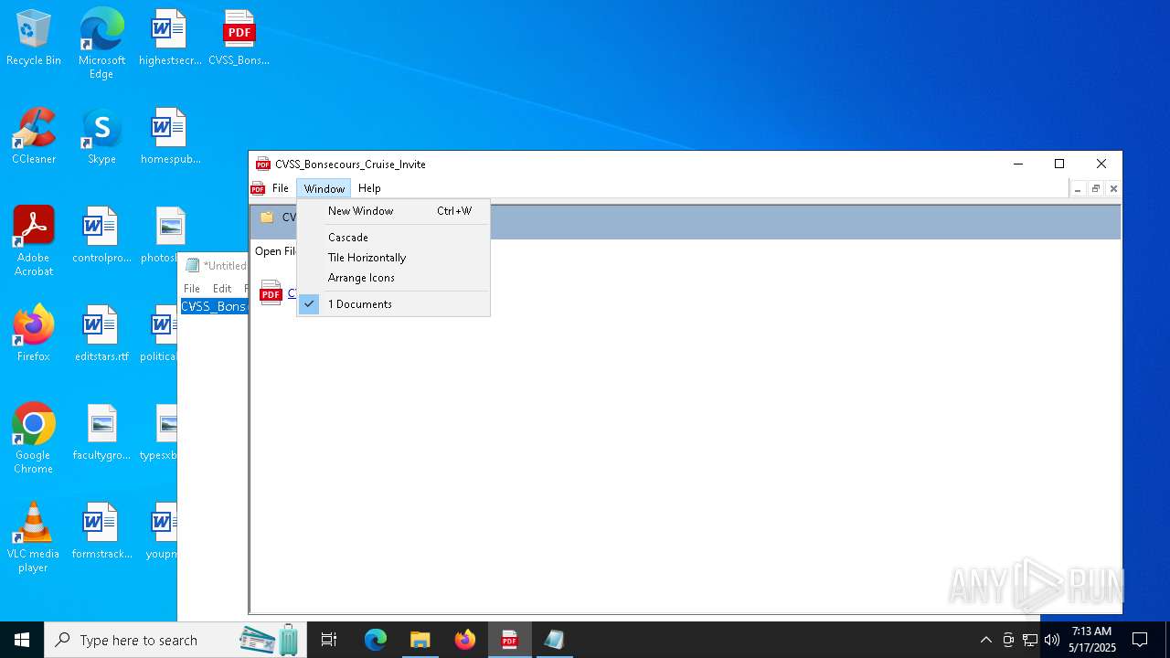Minimize the inner document child window
The width and height of the screenshot is (1170, 658).
(x=1079, y=189)
